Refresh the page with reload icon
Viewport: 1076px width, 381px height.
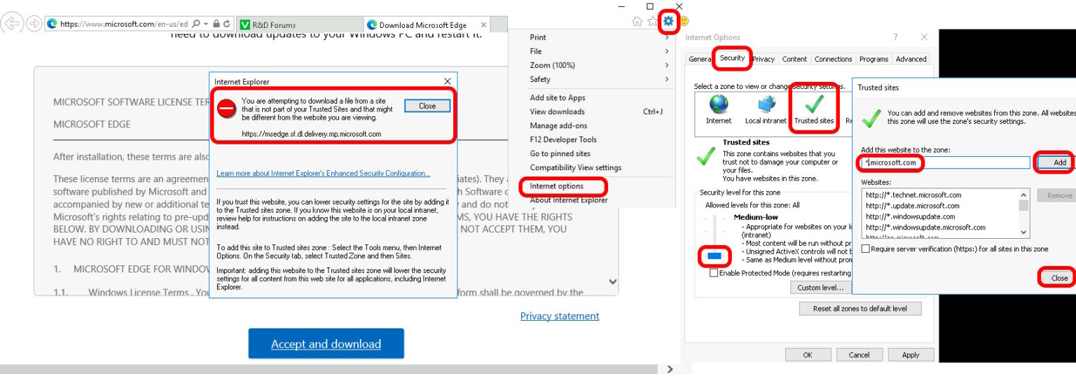pyautogui.click(x=228, y=24)
